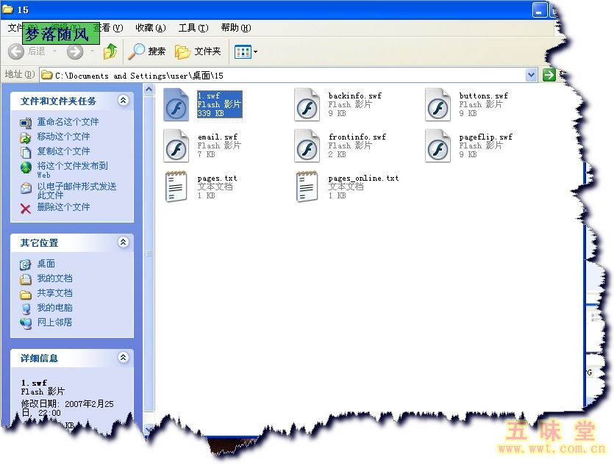Select the buttons.swf Flash file icon
The width and height of the screenshot is (614, 465).
(x=438, y=104)
